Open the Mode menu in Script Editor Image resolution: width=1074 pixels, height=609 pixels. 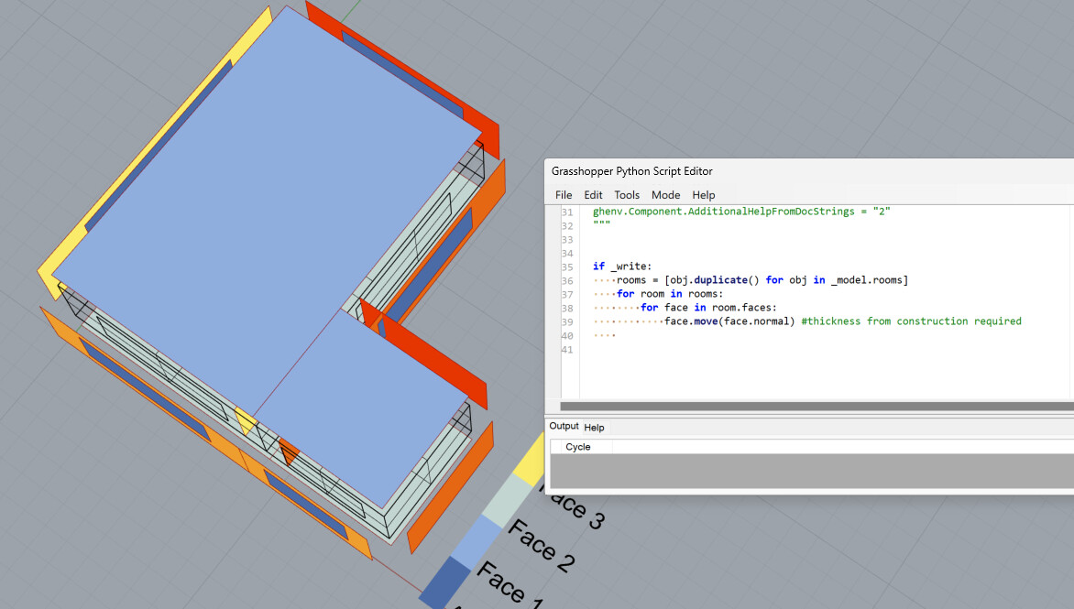point(666,195)
